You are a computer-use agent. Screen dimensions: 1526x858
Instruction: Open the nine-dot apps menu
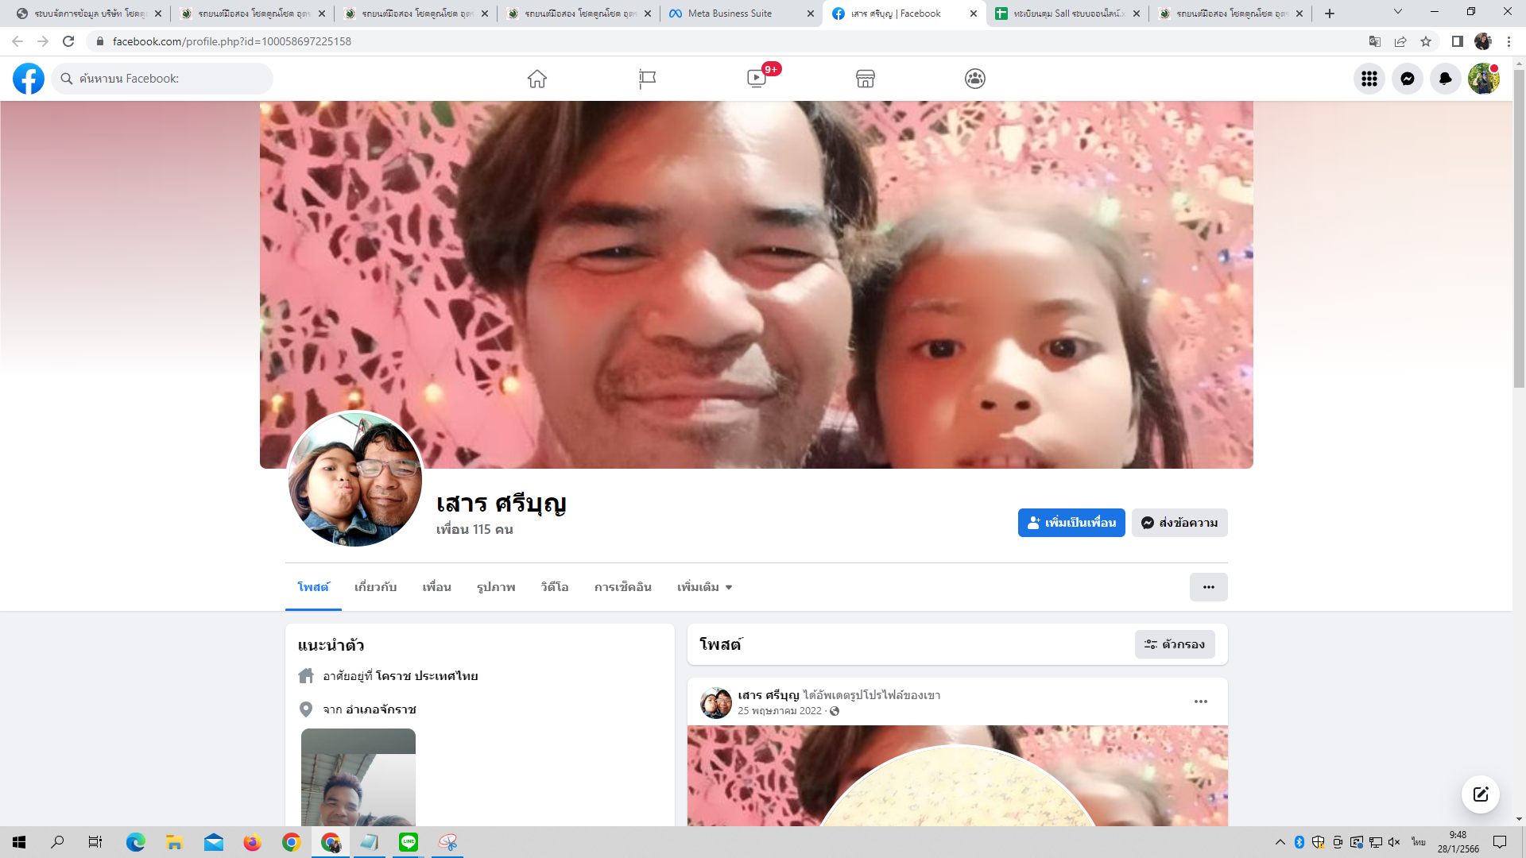(x=1369, y=79)
